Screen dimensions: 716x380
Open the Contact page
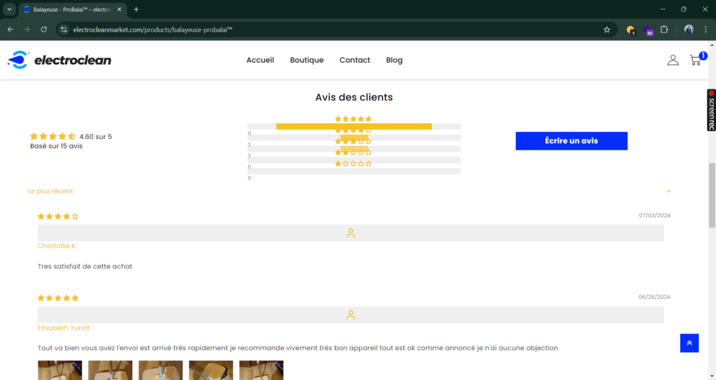point(355,60)
